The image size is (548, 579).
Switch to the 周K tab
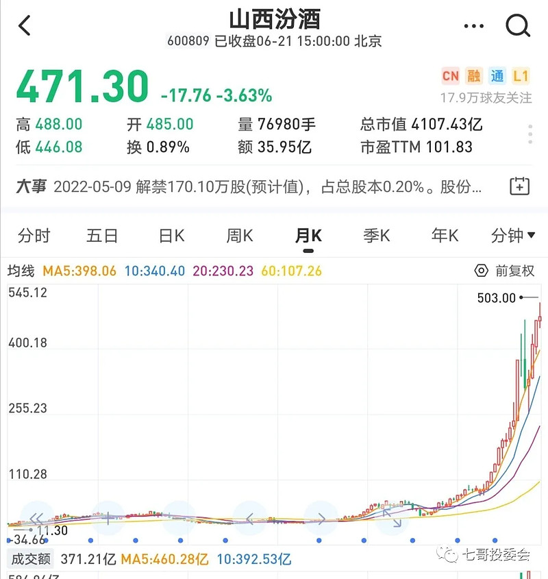[240, 236]
